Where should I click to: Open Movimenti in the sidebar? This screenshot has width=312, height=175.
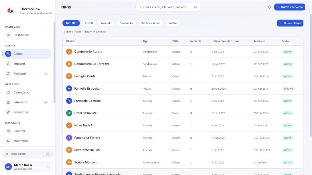(27, 141)
